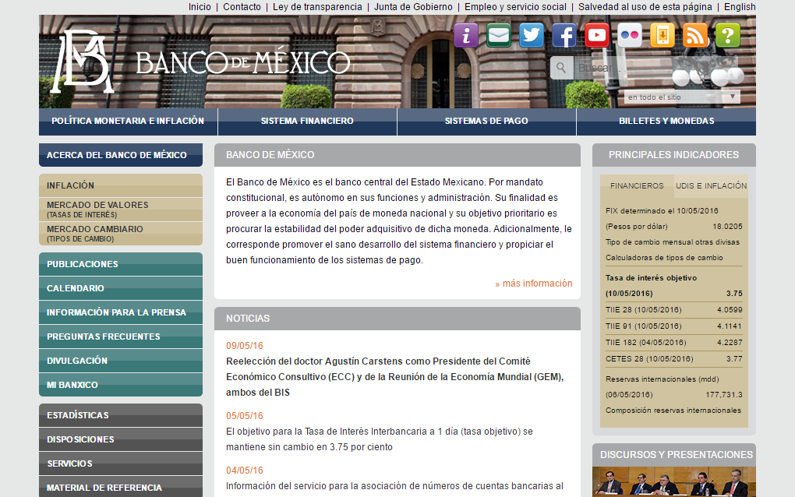Click the Discursos y Presentaciones photo

pos(674,481)
